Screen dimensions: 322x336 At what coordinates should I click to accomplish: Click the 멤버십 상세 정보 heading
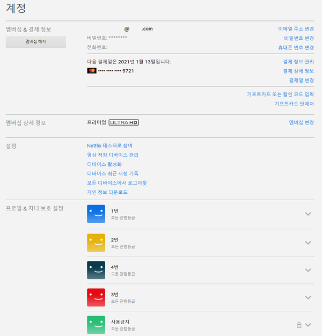pyautogui.click(x=26, y=123)
